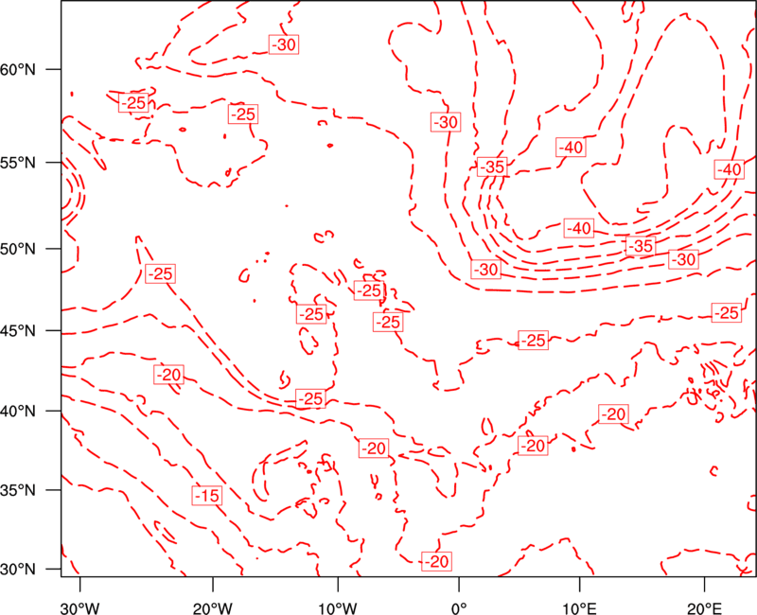Click the -35 contour label near 55°N

point(492,167)
